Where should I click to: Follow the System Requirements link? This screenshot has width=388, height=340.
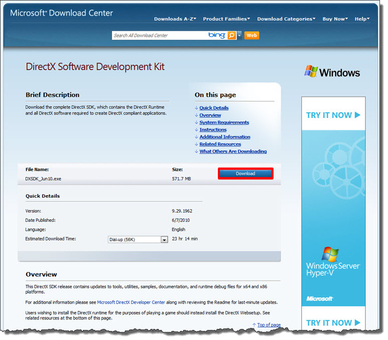[x=224, y=122]
